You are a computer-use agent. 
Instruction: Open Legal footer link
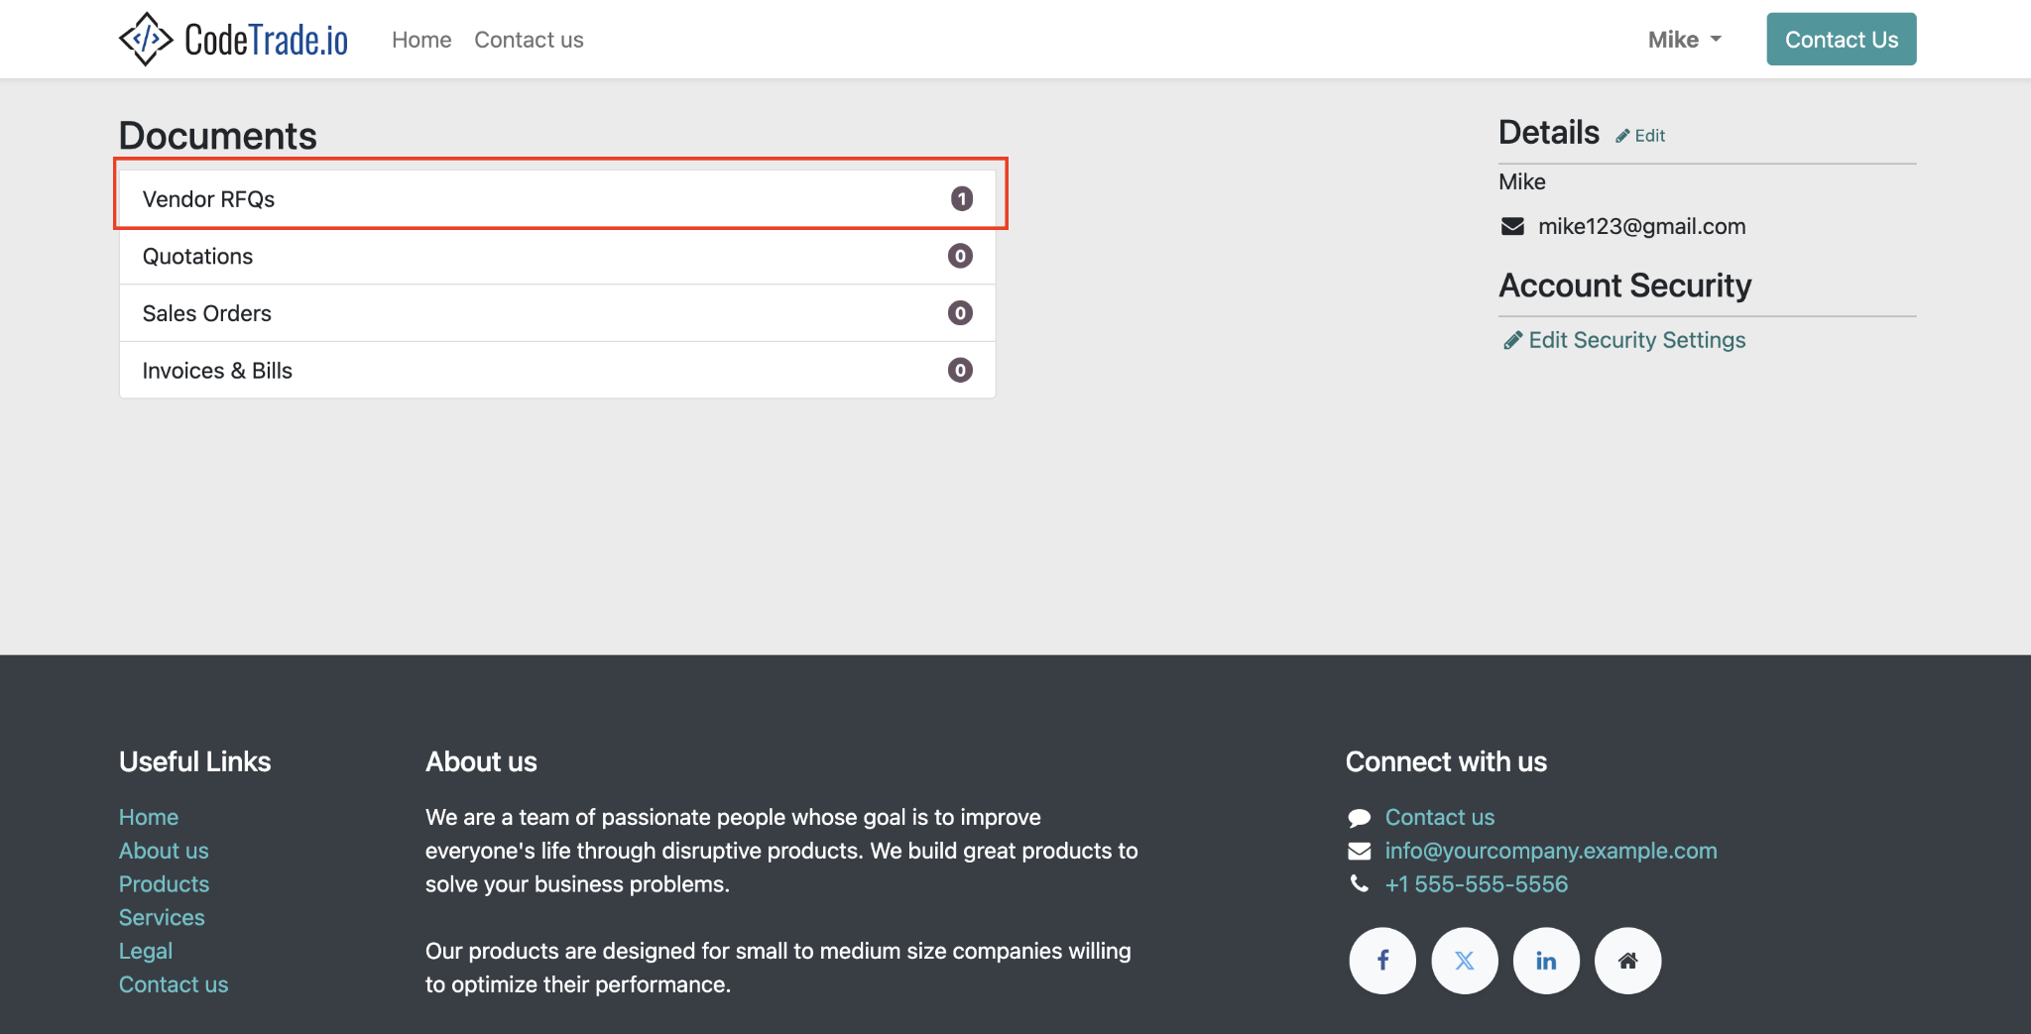146,951
